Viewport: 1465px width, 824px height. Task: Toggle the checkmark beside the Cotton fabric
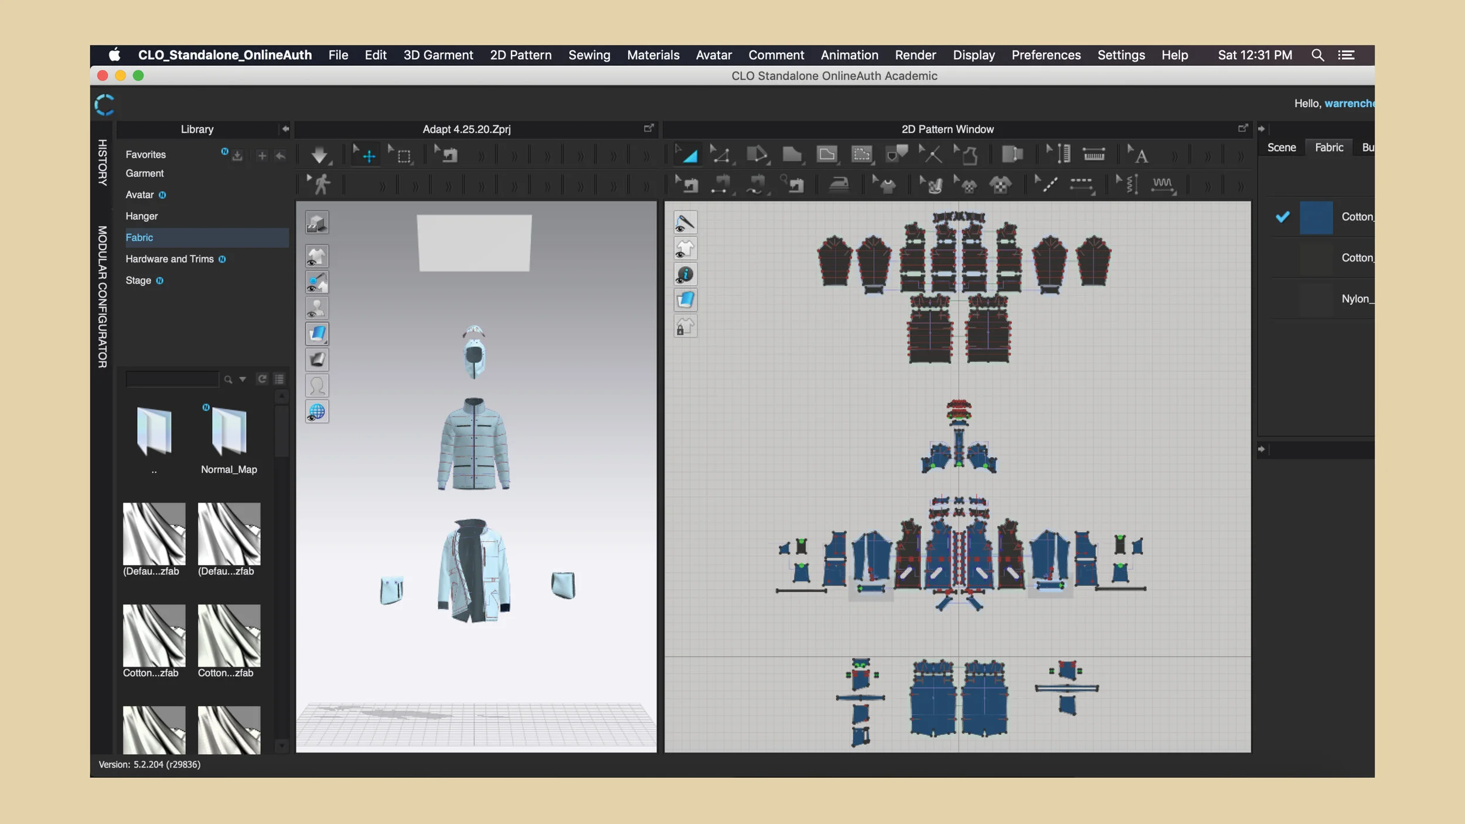click(x=1282, y=217)
